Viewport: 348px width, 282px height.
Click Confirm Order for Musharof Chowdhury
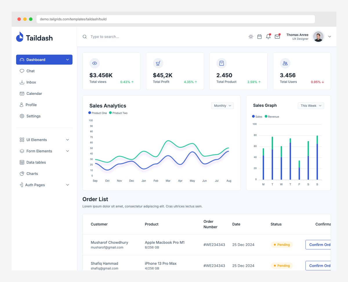[319, 245]
